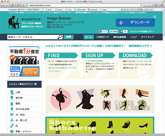Click the teal 検索 button
This screenshot has width=165, height=136.
(x=68, y=37)
